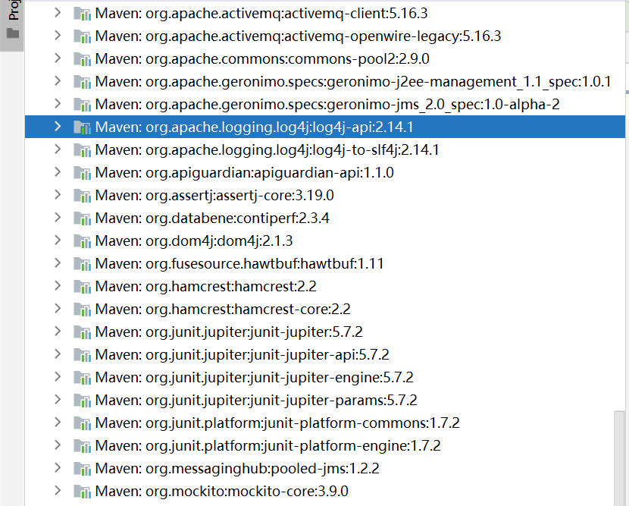The width and height of the screenshot is (629, 506).
Task: Click the library icon for junit-jupiter:5.7.2
Action: 82,332
